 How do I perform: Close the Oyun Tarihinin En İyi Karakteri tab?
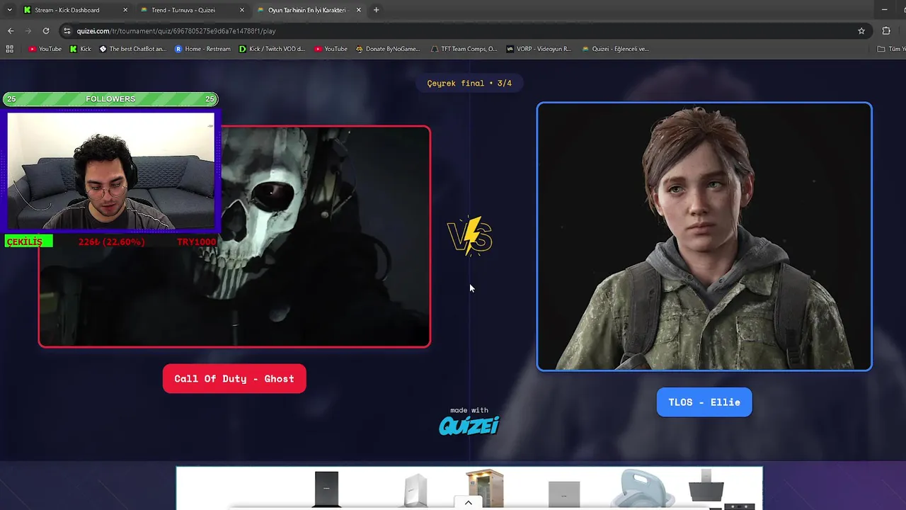point(358,10)
